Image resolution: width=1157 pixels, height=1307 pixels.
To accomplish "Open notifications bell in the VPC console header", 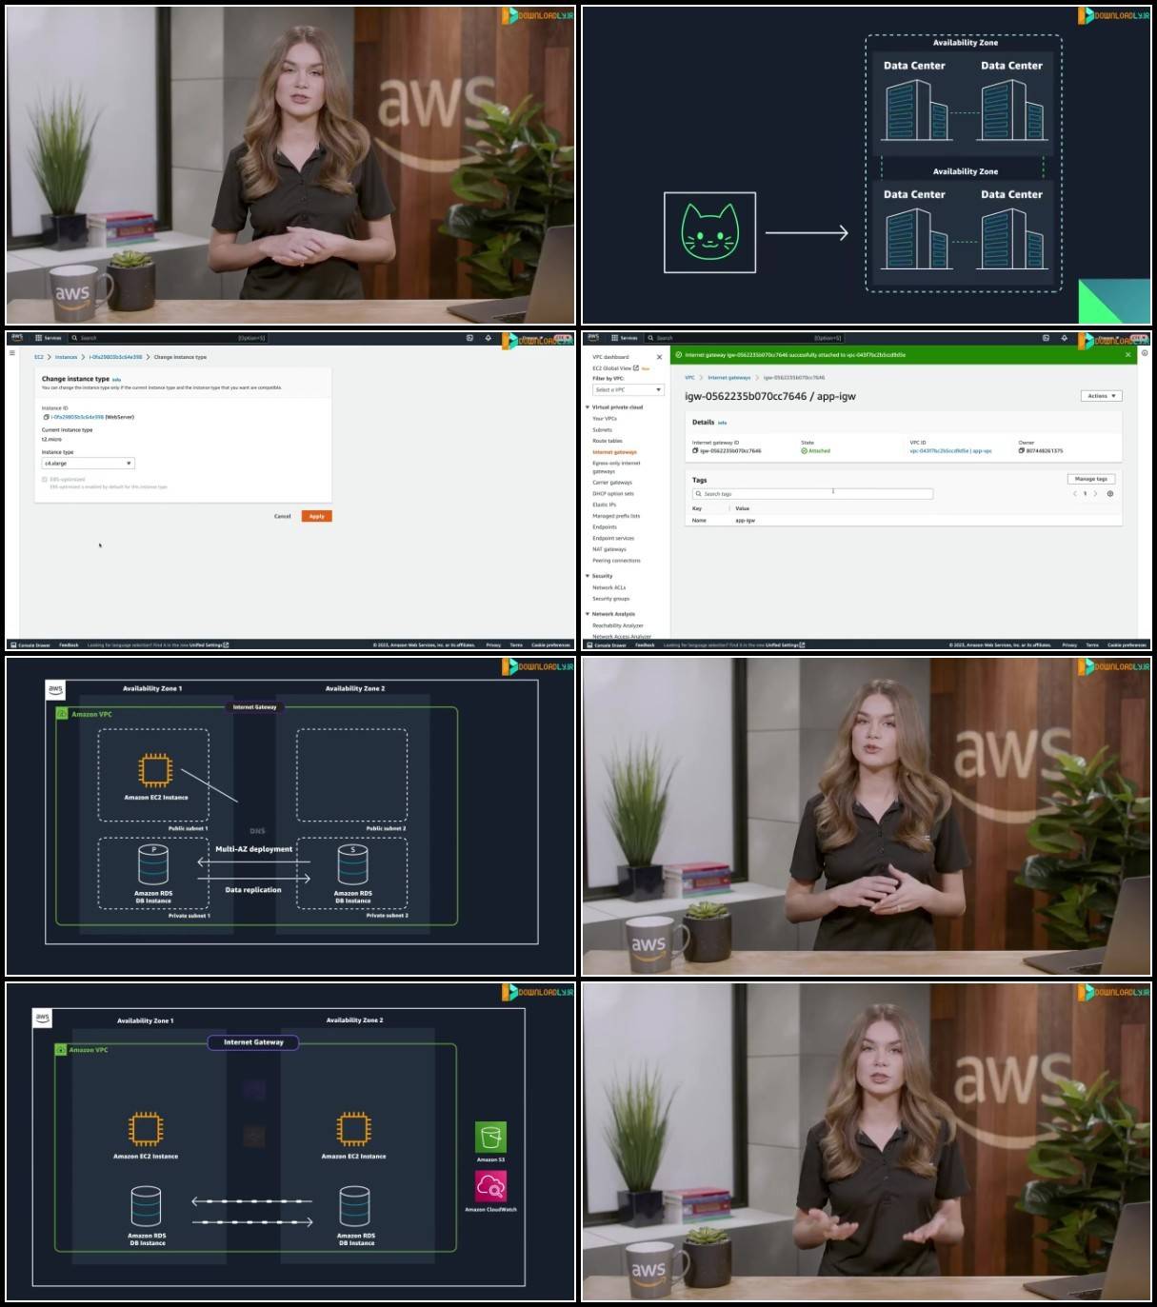I will (1065, 338).
